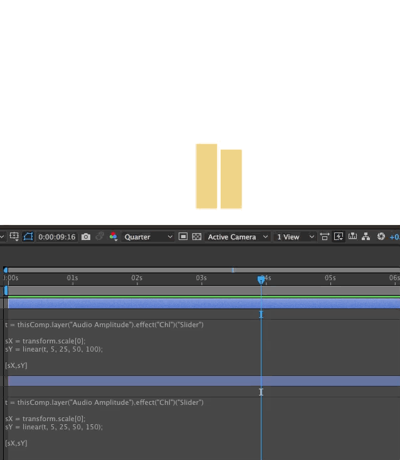Toggle the region of interest button

183,236
